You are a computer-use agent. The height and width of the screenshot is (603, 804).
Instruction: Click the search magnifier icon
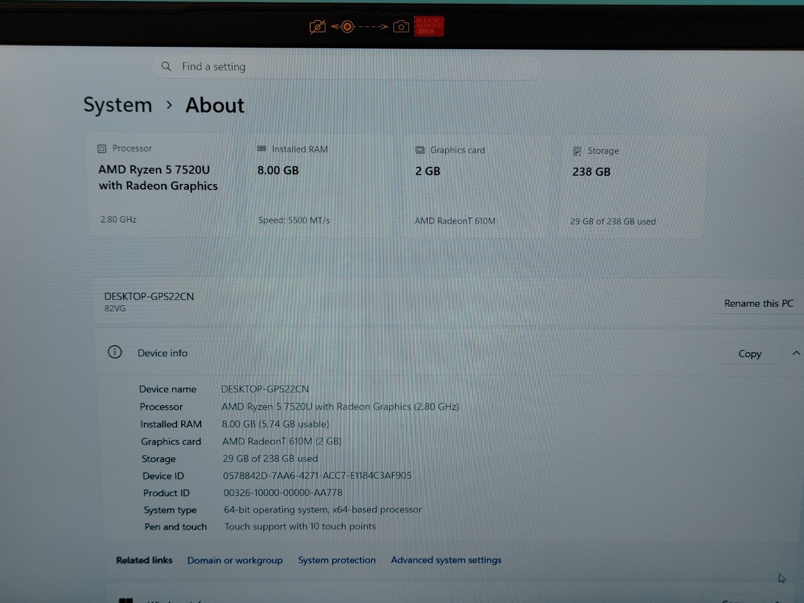pos(166,66)
